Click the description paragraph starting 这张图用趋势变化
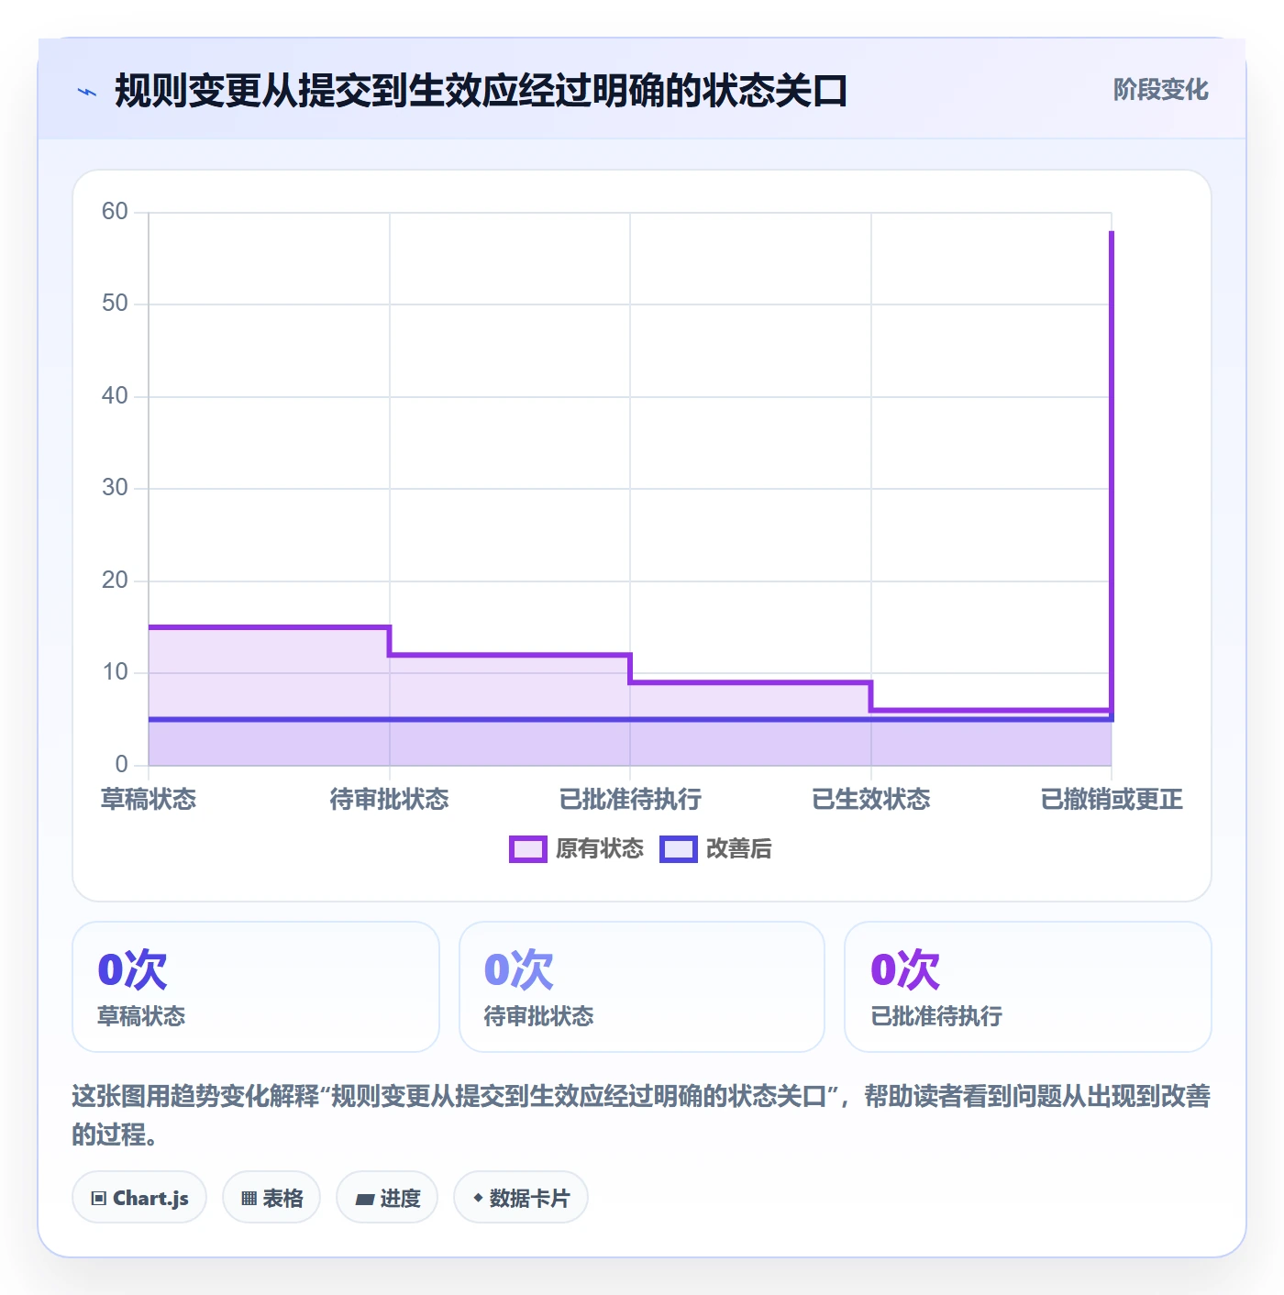This screenshot has width=1284, height=1295. [642, 1115]
